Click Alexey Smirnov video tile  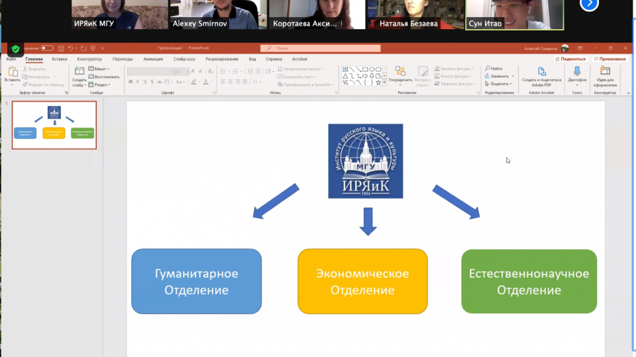(218, 15)
